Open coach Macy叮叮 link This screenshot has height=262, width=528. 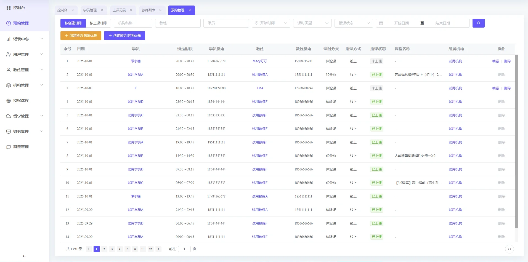260,61
